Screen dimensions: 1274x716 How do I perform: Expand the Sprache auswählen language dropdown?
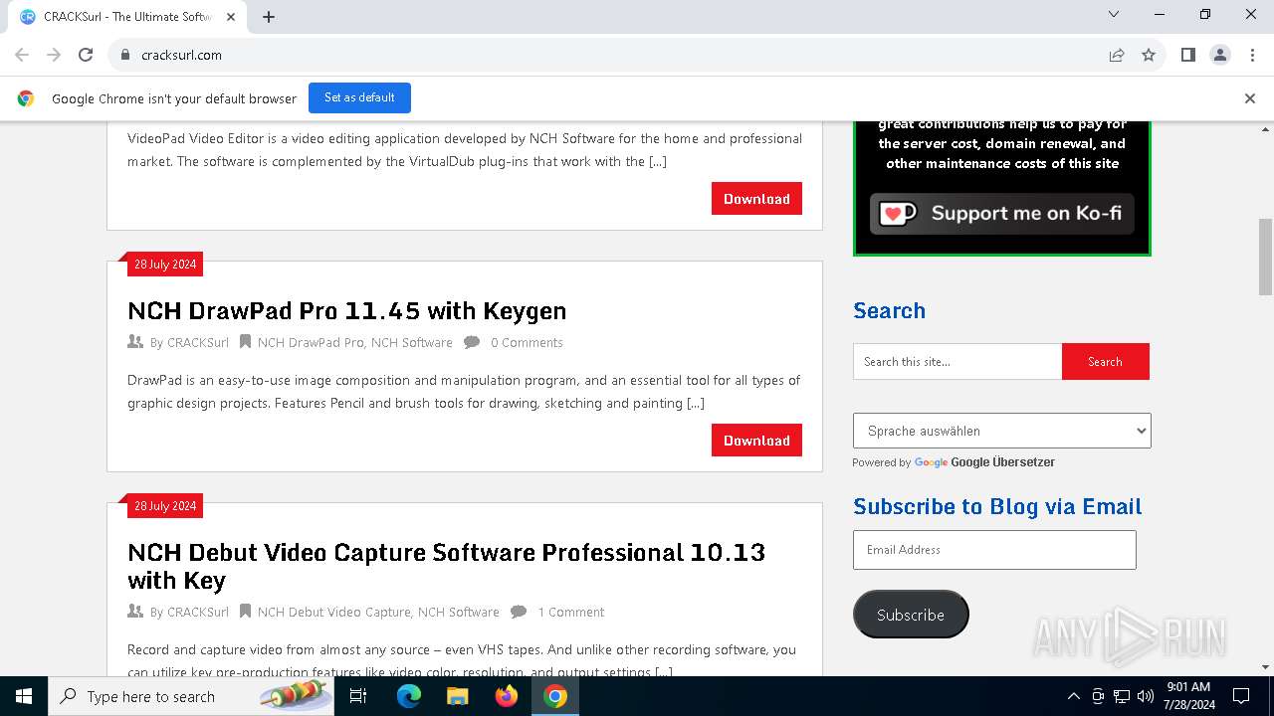coord(1002,431)
